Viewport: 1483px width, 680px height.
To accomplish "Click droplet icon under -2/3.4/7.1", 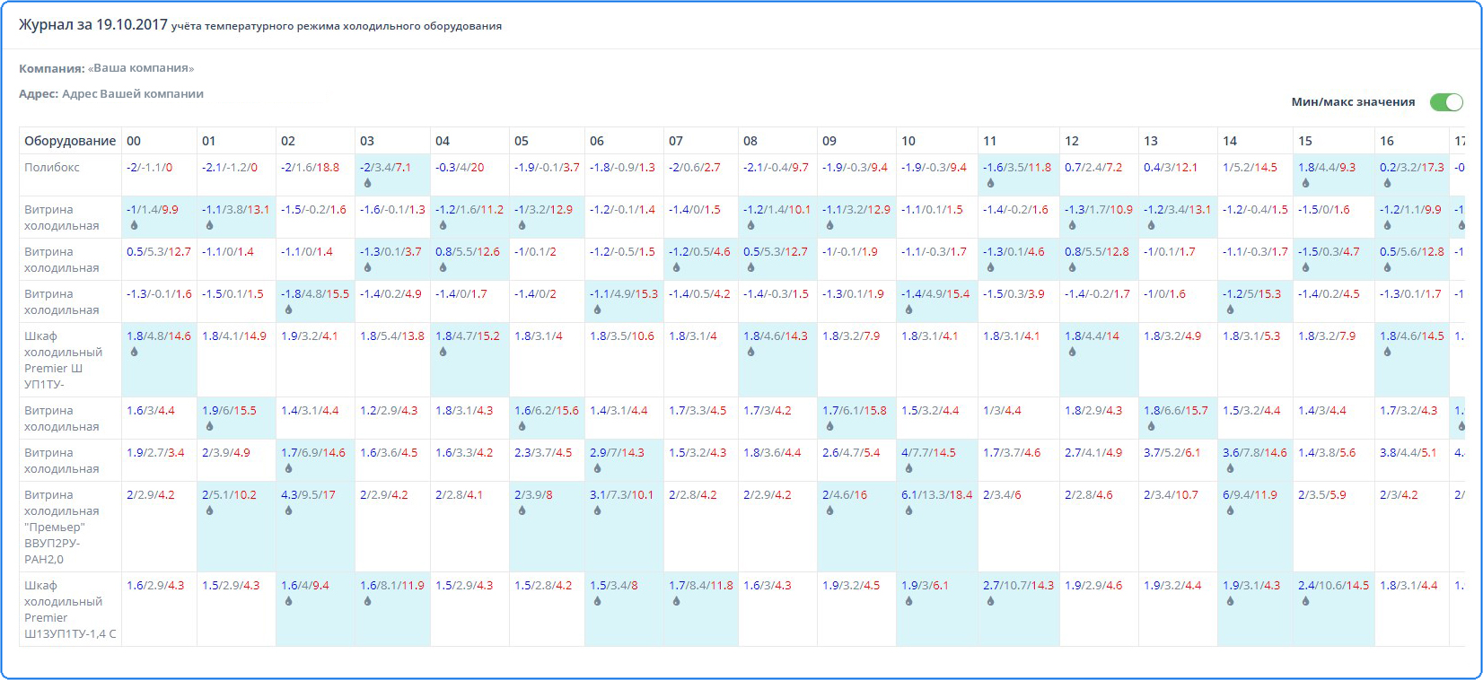I will (x=367, y=183).
